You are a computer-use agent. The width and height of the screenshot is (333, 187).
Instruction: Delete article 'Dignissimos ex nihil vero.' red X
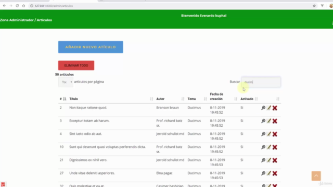point(275,161)
